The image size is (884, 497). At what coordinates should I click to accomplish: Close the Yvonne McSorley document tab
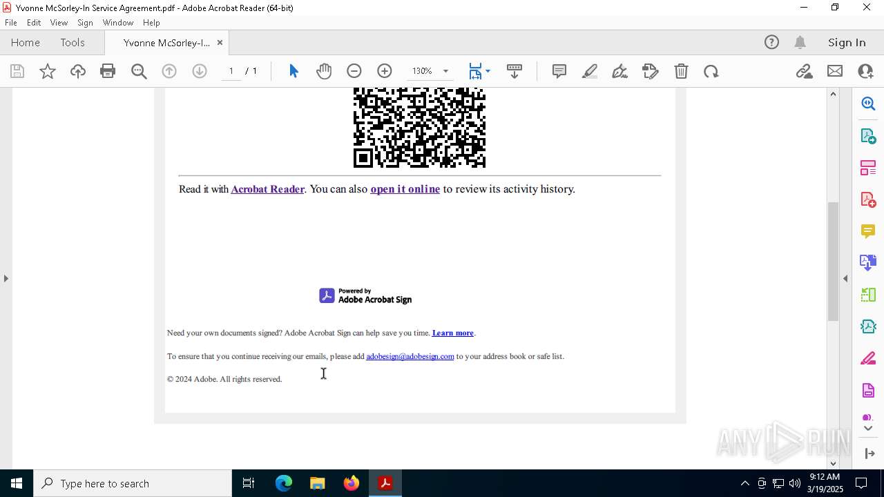click(220, 43)
